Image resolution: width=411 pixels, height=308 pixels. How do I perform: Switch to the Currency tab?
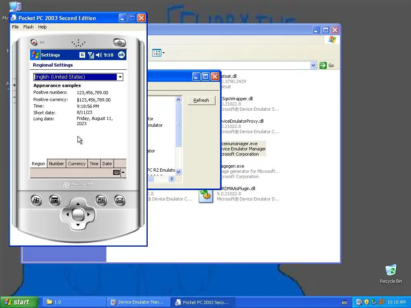pos(77,164)
